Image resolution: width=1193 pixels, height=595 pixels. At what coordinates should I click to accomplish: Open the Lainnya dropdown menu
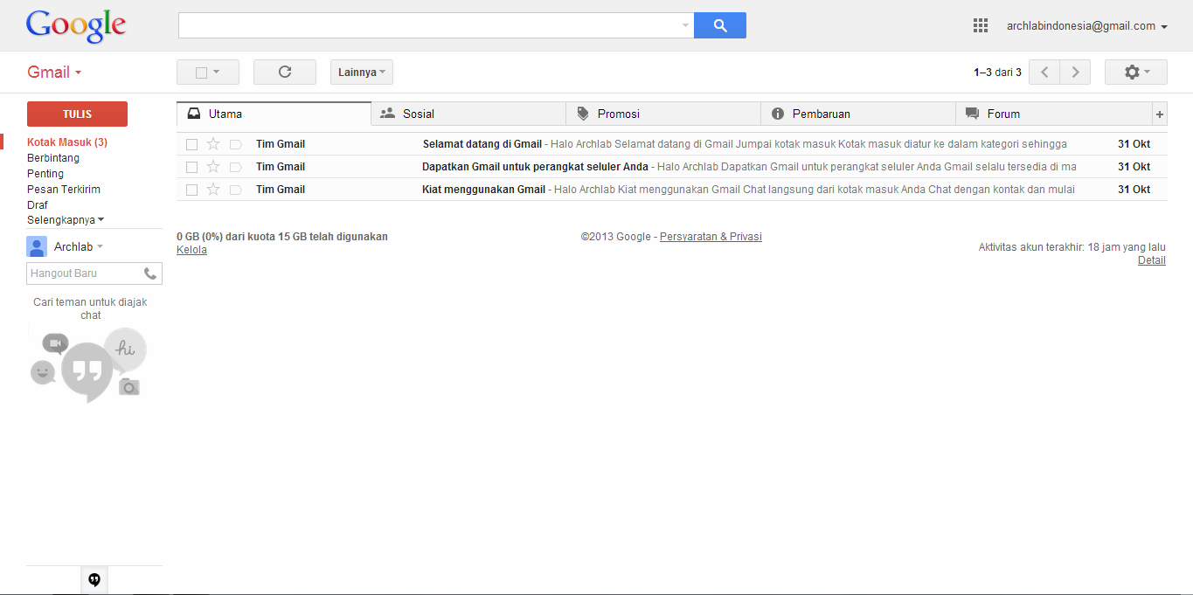362,72
